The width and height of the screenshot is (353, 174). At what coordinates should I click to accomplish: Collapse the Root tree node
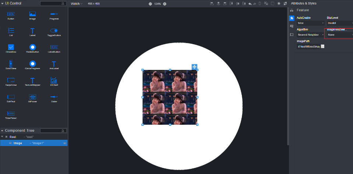pos(2,137)
